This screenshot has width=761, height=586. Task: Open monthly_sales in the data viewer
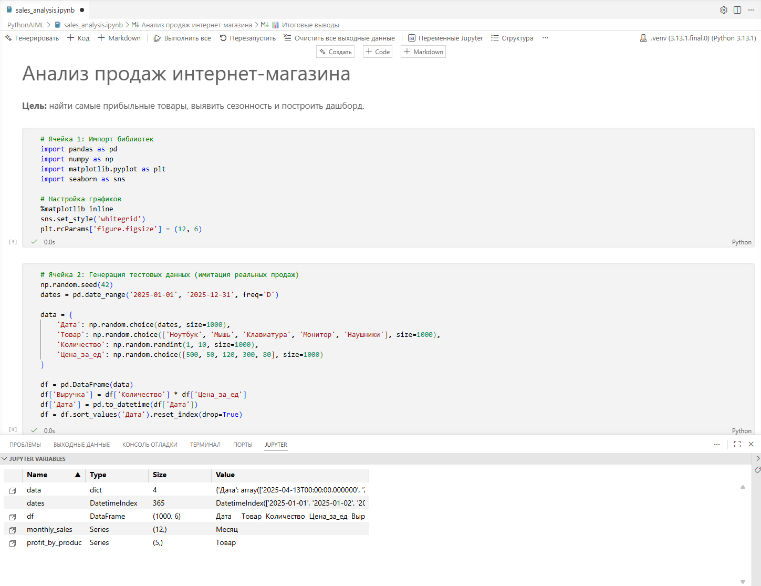point(13,530)
